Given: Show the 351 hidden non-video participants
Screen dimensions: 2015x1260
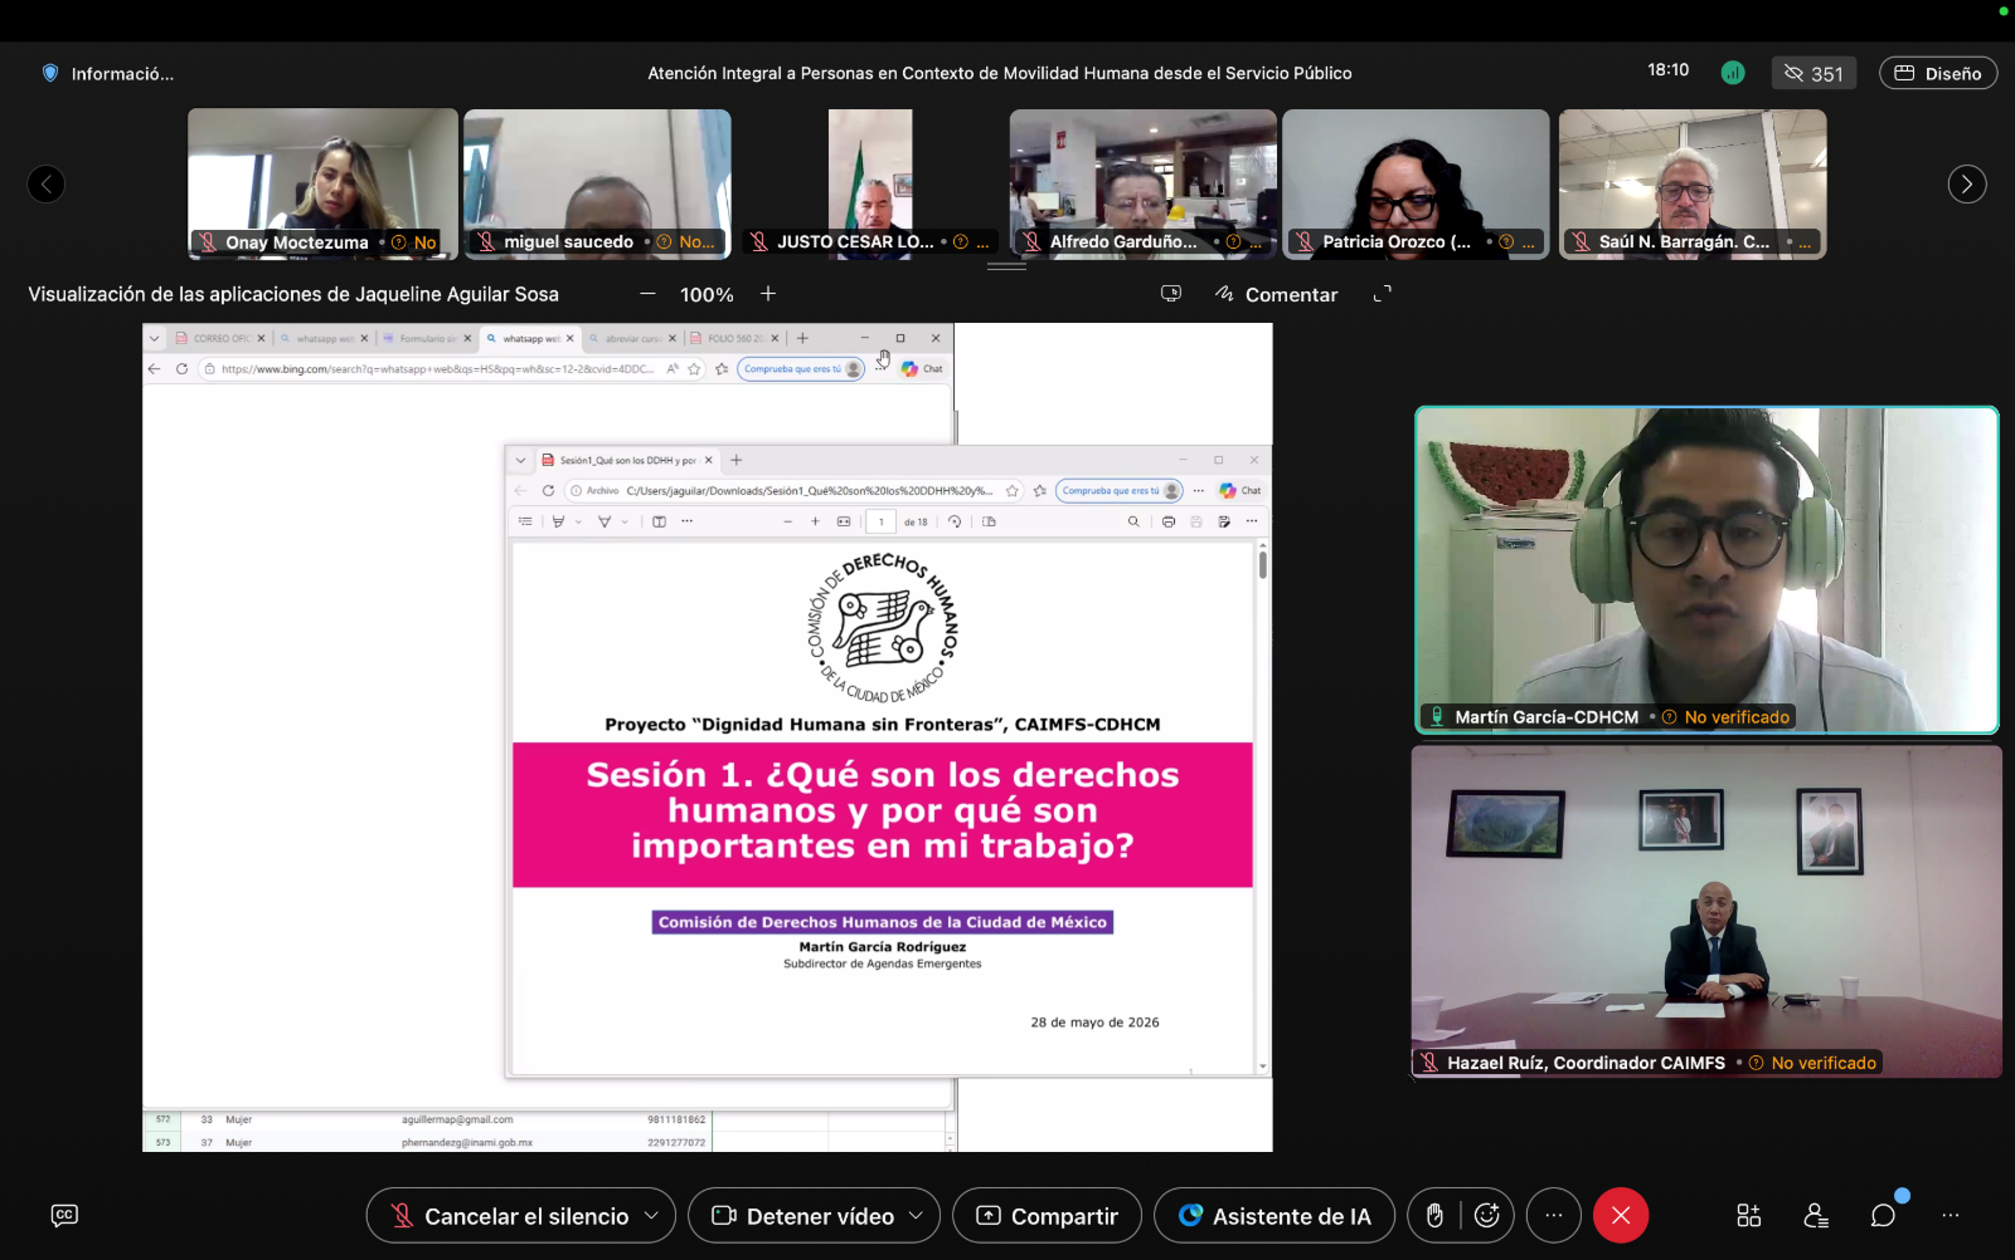Looking at the screenshot, I should pyautogui.click(x=1814, y=73).
